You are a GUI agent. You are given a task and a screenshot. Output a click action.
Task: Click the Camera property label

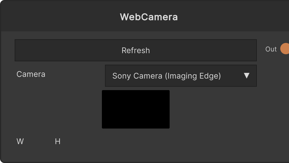31,74
